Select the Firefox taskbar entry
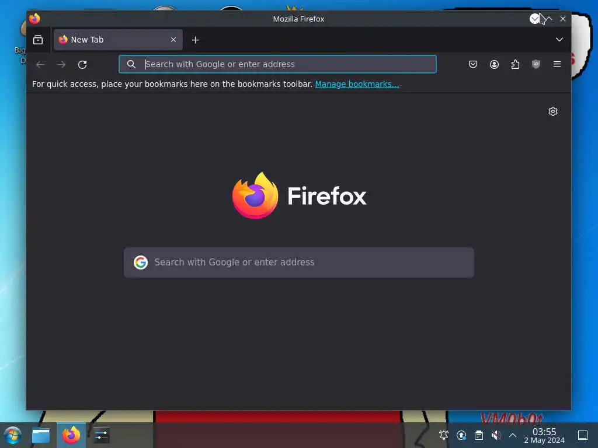The width and height of the screenshot is (598, 448). (x=71, y=435)
